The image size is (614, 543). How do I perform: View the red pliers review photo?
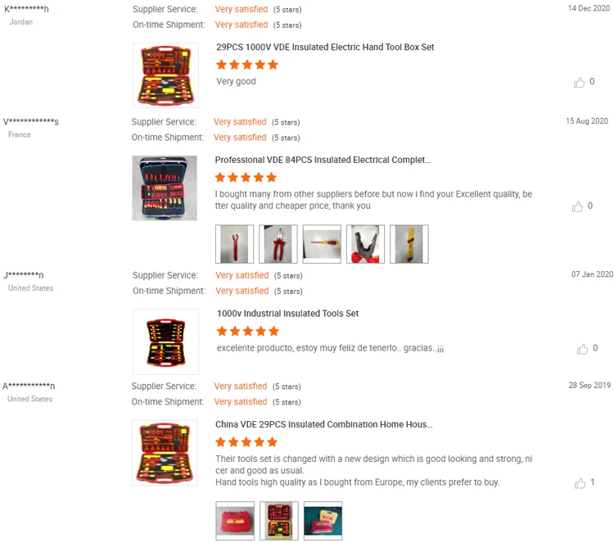(278, 244)
